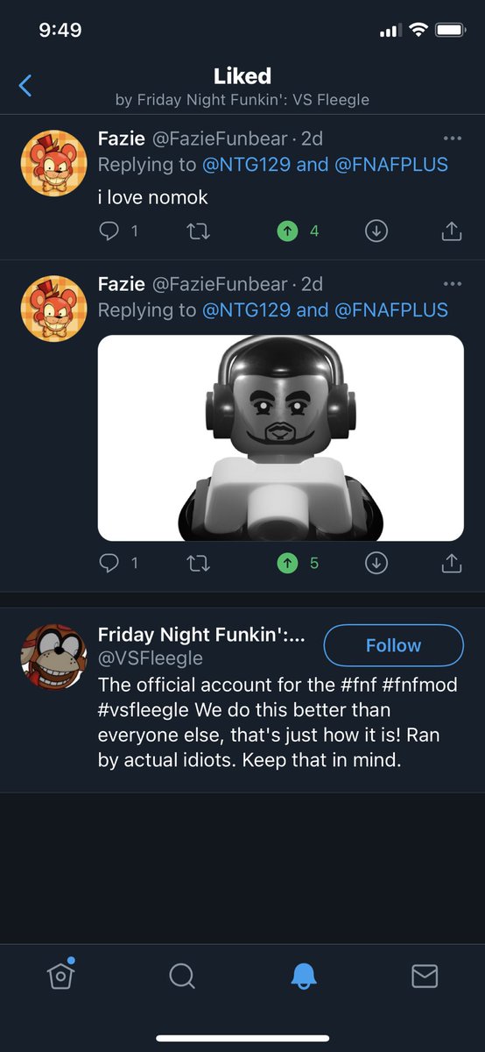
Task: Open more options on the image tweet
Action: pyautogui.click(x=452, y=284)
